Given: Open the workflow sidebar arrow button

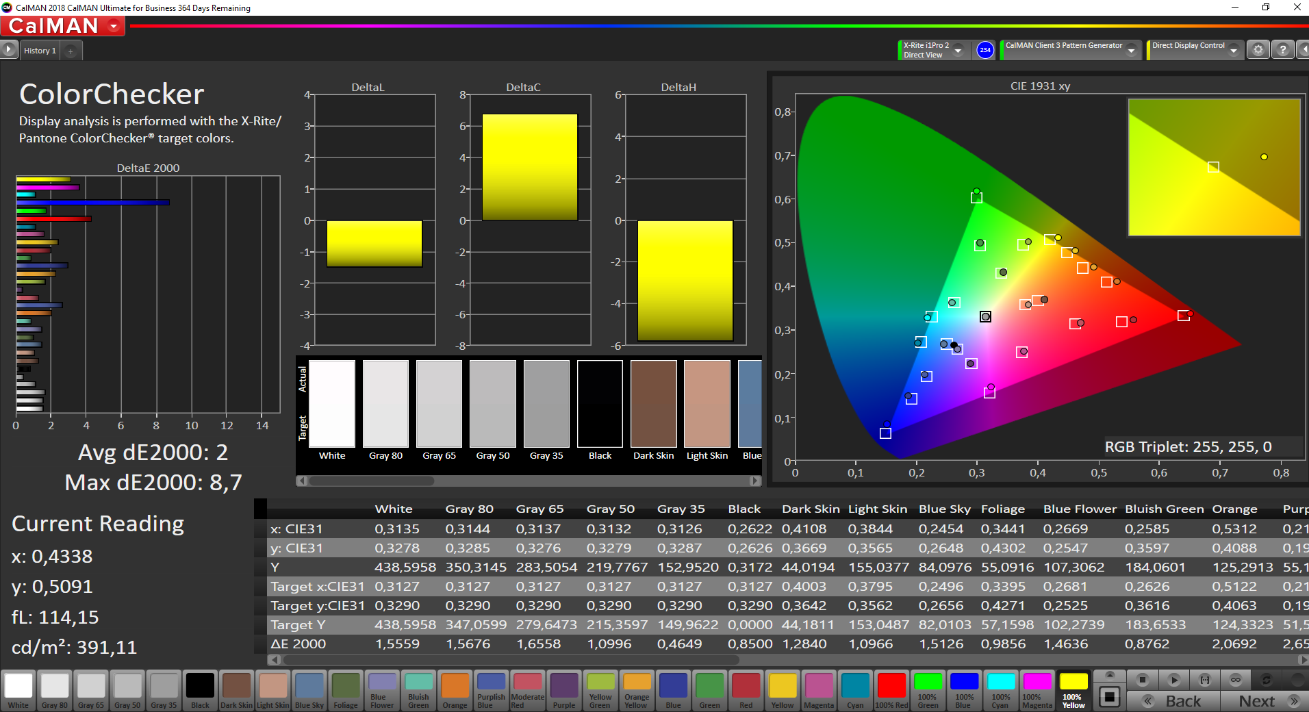Looking at the screenshot, I should pyautogui.click(x=8, y=50).
